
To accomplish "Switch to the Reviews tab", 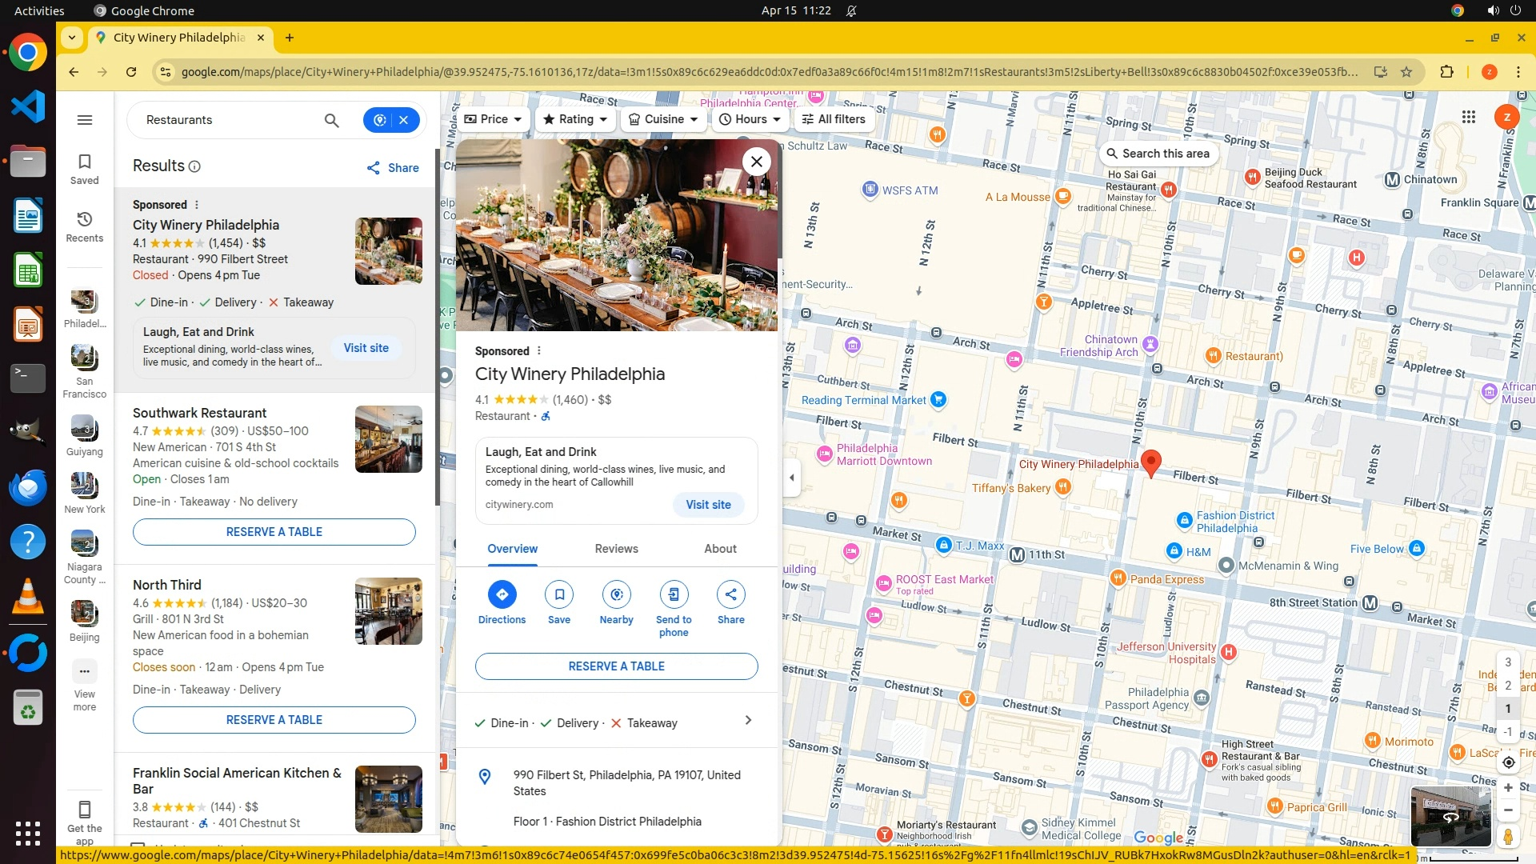I will coord(616,549).
